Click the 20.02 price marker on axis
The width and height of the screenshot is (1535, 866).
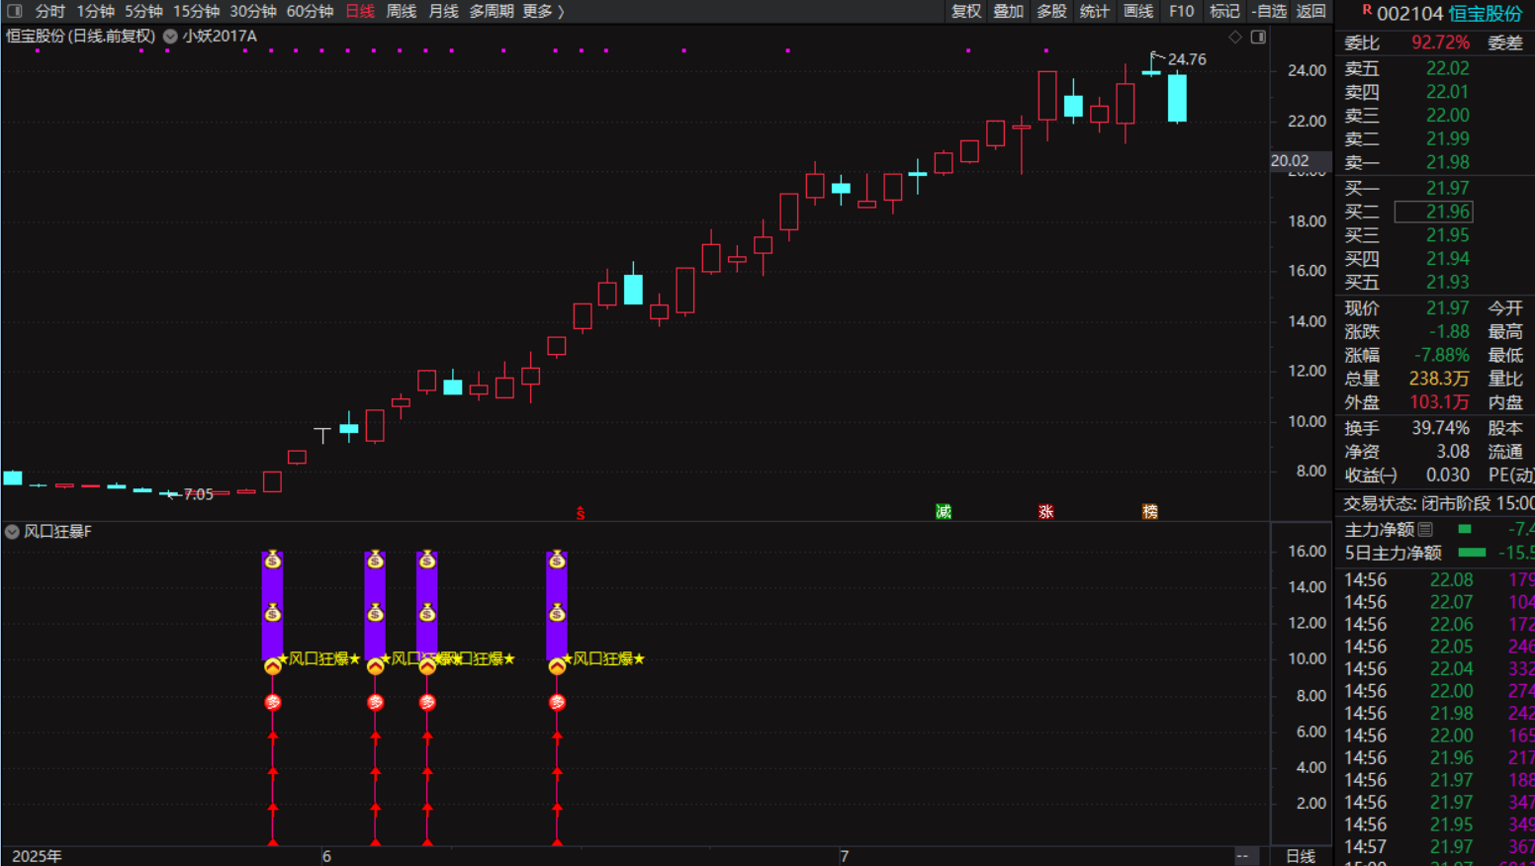(x=1290, y=160)
